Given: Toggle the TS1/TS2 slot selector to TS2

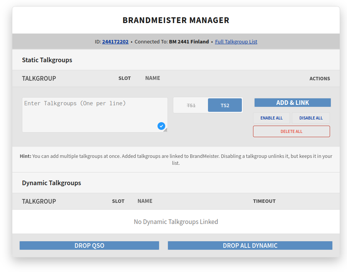Looking at the screenshot, I should pyautogui.click(x=225, y=105).
